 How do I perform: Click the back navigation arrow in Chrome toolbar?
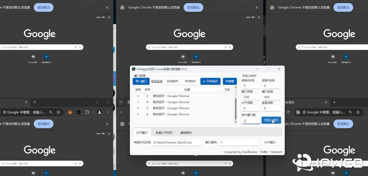point(121,112)
